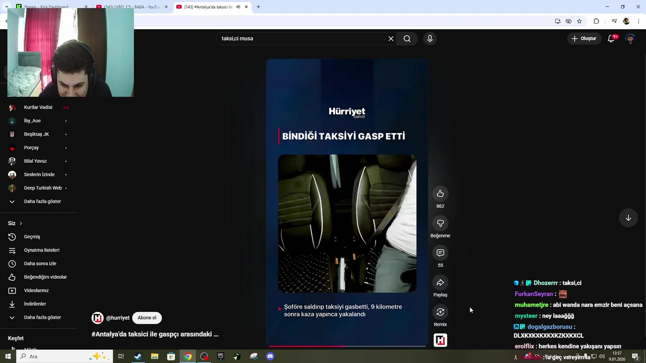The width and height of the screenshot is (646, 363).
Task: Toggle the crossed-eye tracking icon
Action: tap(568, 21)
